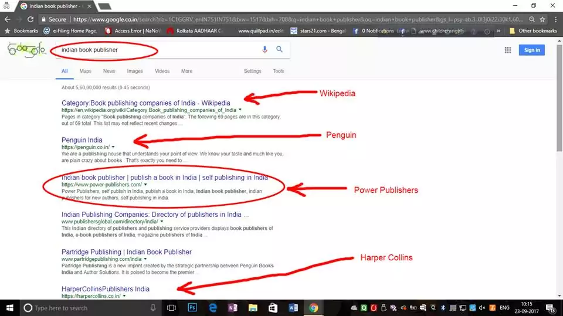Click the Cortana microphone in taskbar search

coord(153,308)
